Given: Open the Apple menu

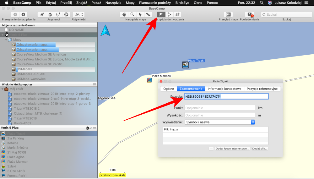Looking at the screenshot, I should tap(7, 3).
